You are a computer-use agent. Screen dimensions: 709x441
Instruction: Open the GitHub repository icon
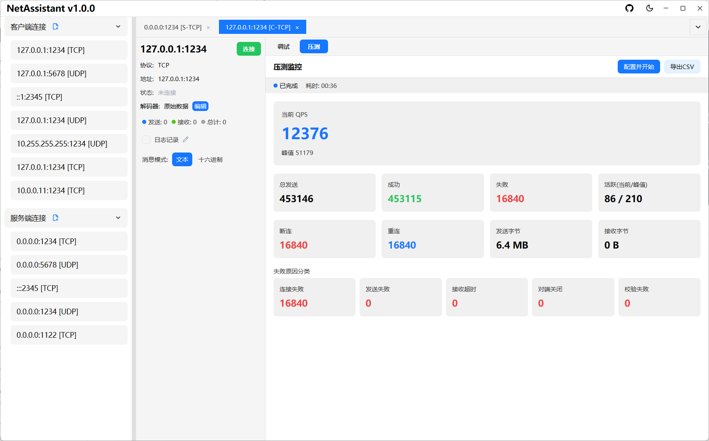(x=629, y=8)
